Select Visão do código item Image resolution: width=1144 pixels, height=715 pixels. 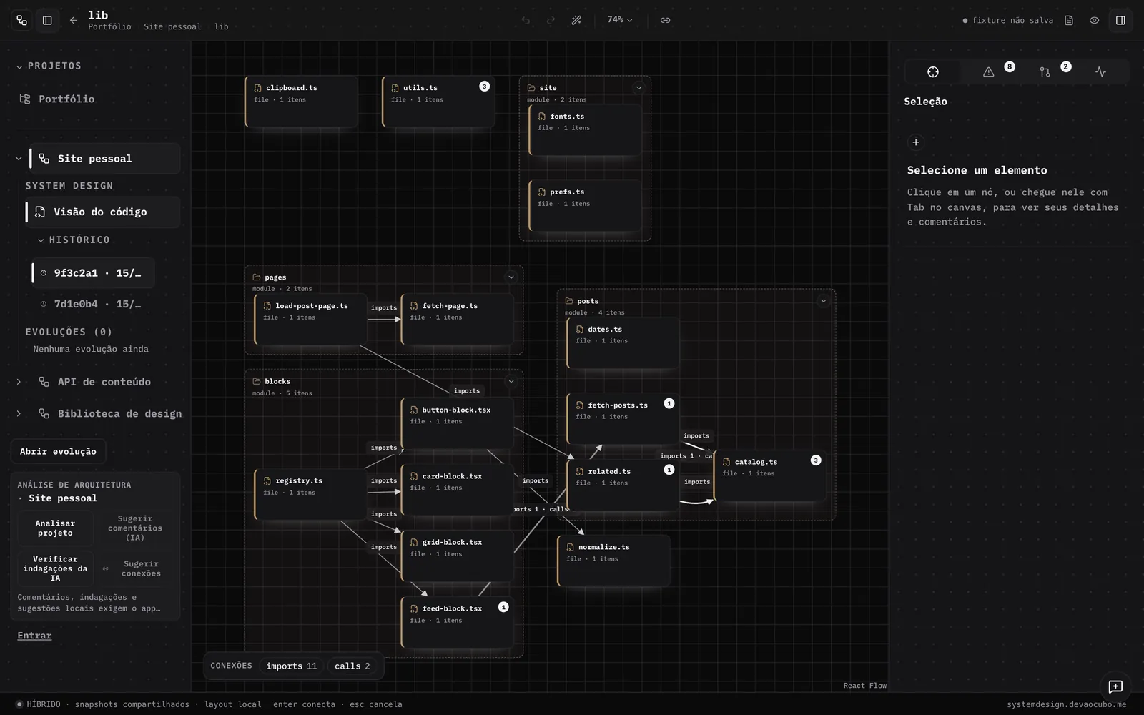(103, 212)
